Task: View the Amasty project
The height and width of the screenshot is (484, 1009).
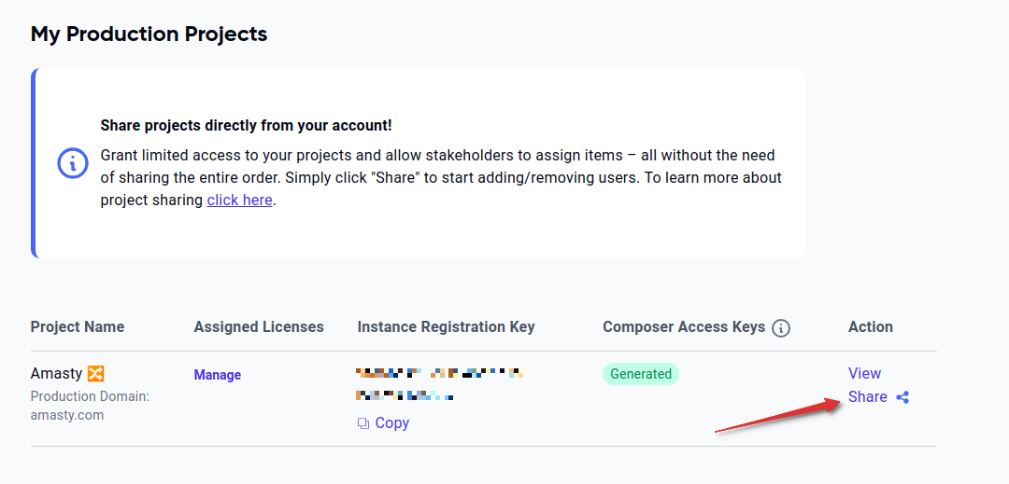Action: tap(864, 374)
